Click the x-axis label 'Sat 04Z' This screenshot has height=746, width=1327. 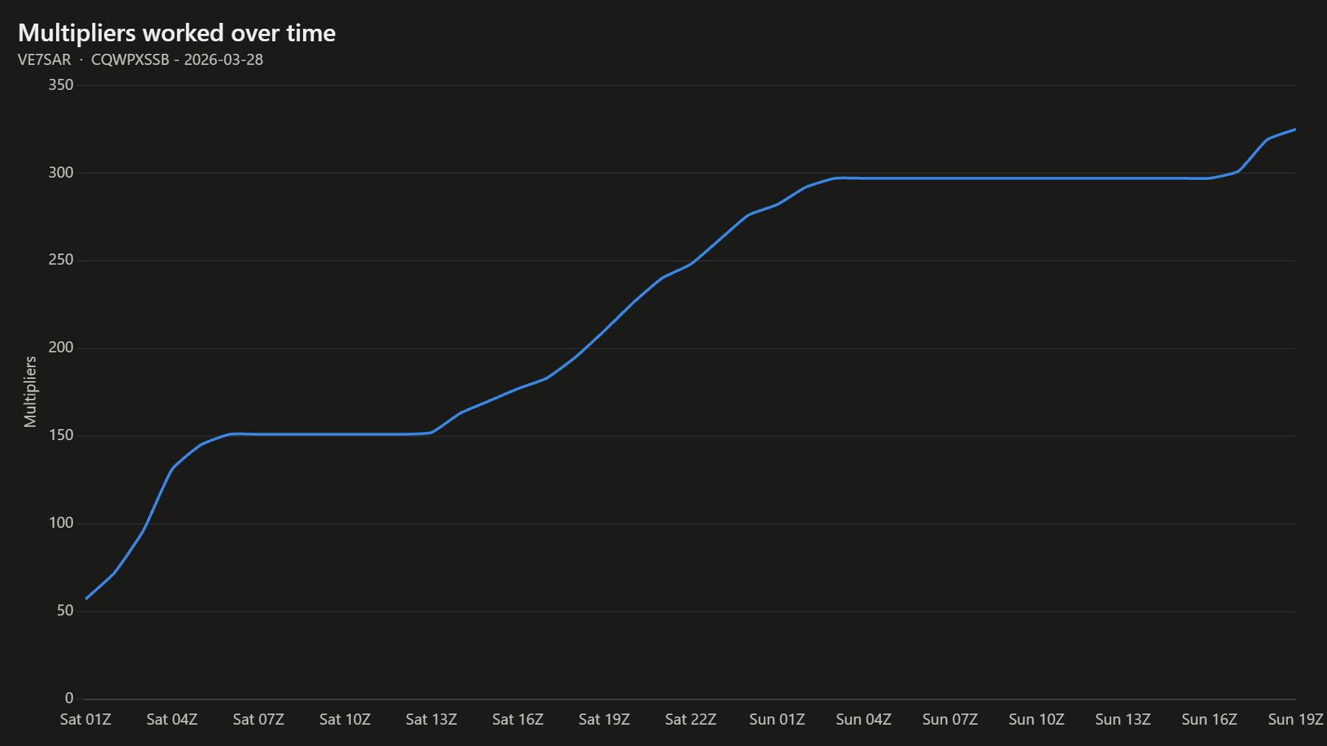172,719
